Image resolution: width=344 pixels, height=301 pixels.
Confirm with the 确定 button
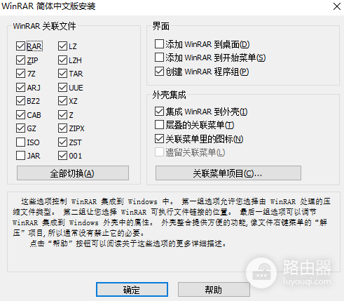[132, 290]
